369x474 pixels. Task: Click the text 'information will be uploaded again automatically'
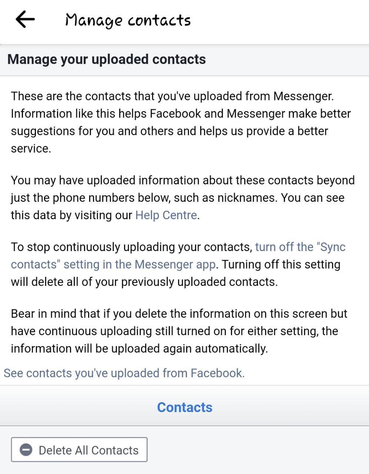[x=139, y=348]
